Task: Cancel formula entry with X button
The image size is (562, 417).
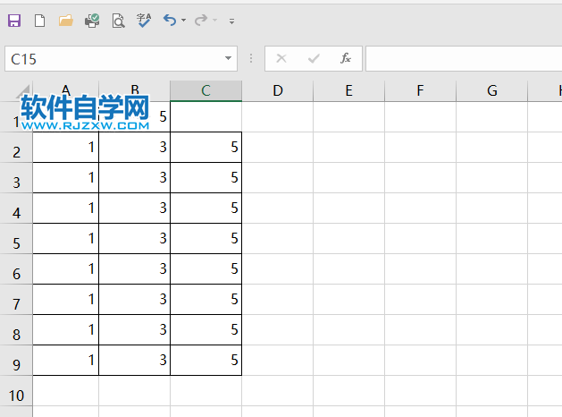Action: (281, 58)
